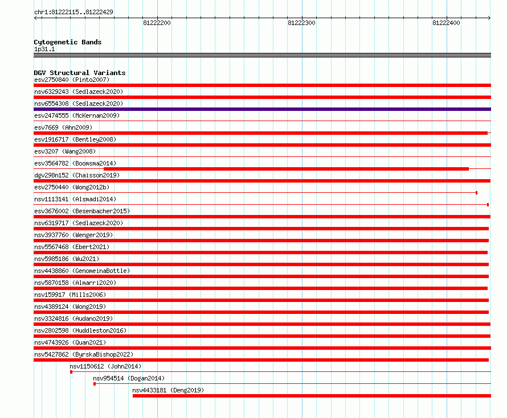This screenshot has height=418, width=507.
Task: Click the DGV Structural Variants track title
Action: pos(80,73)
